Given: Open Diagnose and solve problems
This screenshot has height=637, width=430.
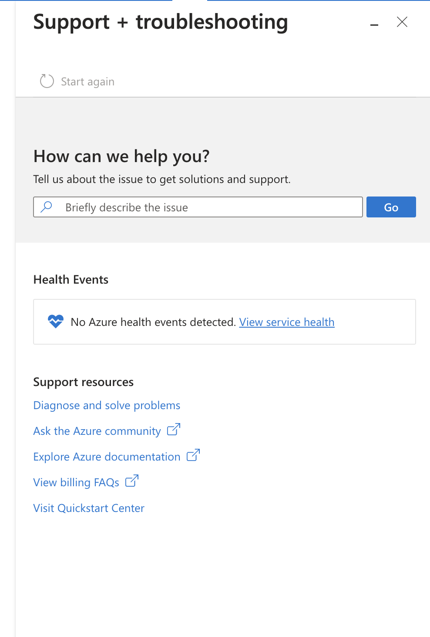Looking at the screenshot, I should (107, 405).
